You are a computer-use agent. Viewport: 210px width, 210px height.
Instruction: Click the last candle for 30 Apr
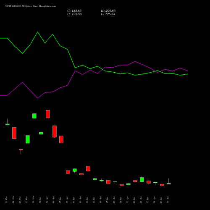point(169,184)
